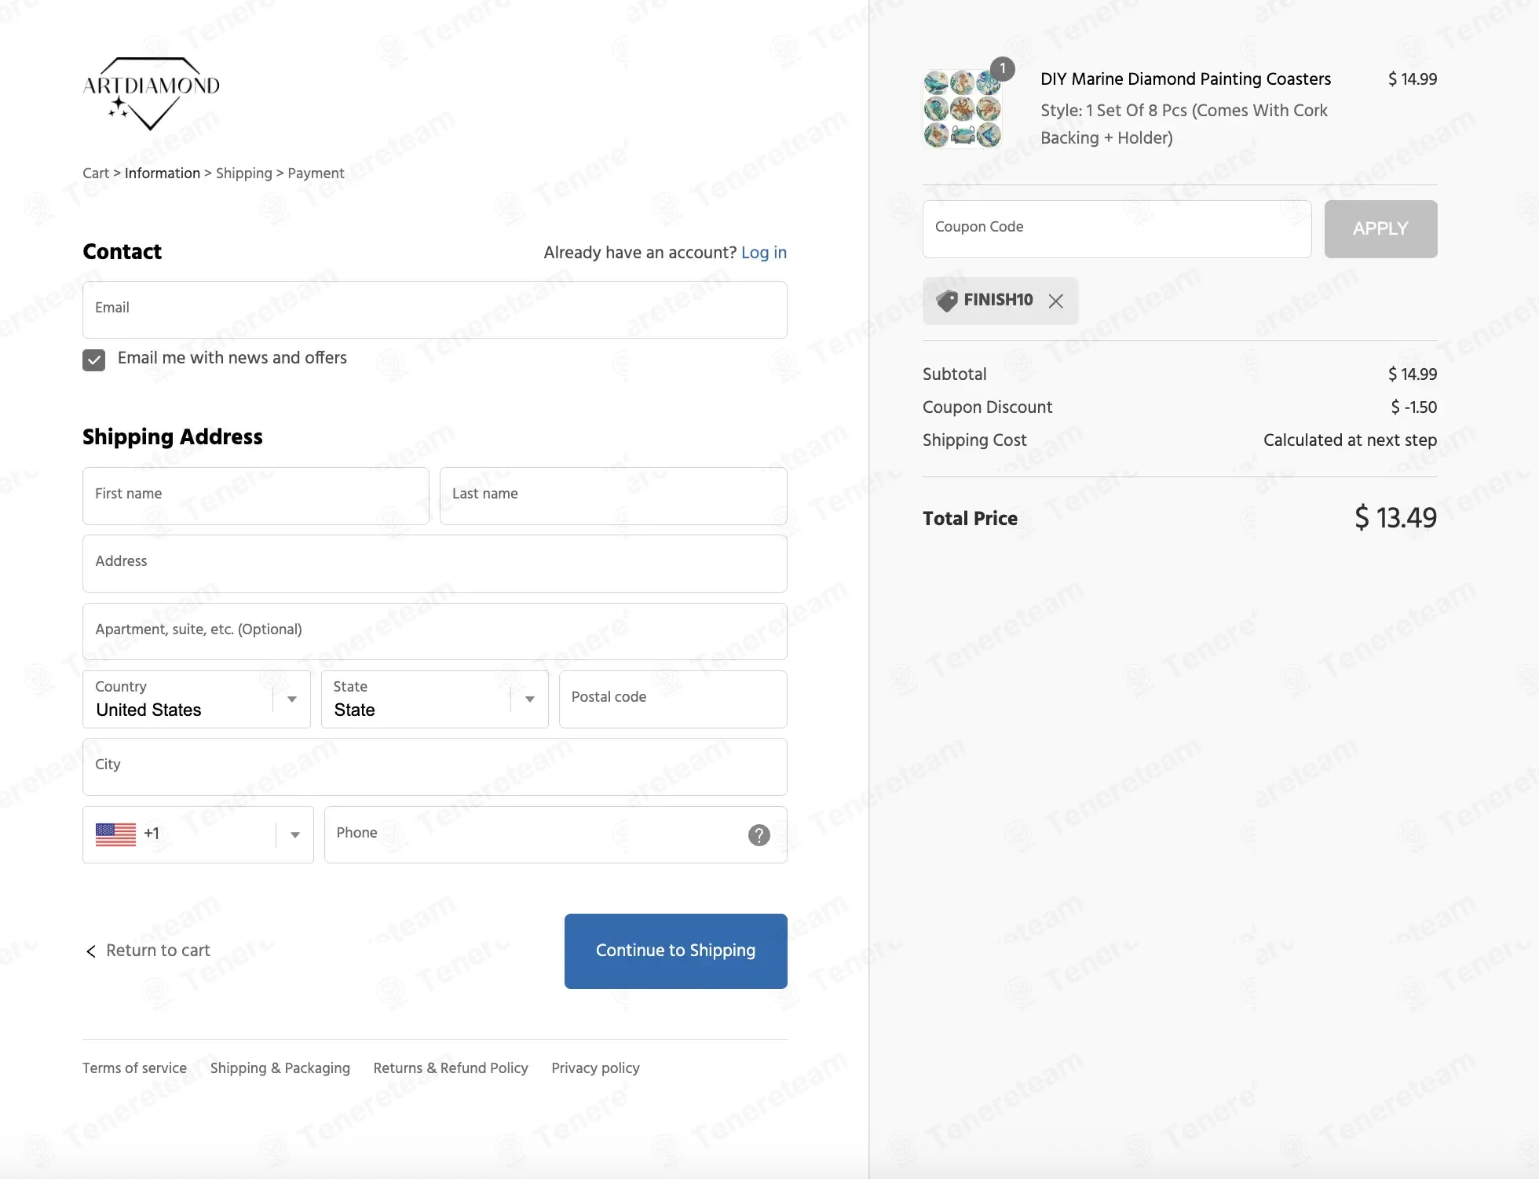The width and height of the screenshot is (1539, 1179).
Task: Open Returns & Refund Policy link
Action: click(x=450, y=1068)
